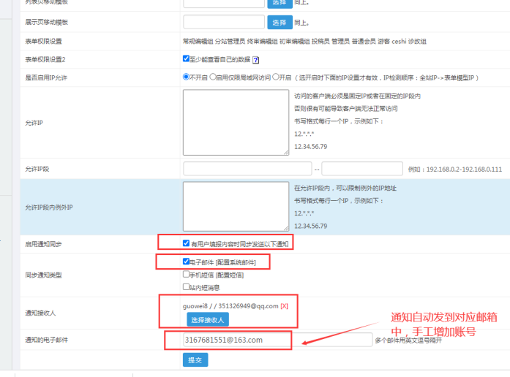The image size is (510, 377).
Task: Select the 不开启 radio option
Action: click(x=187, y=76)
